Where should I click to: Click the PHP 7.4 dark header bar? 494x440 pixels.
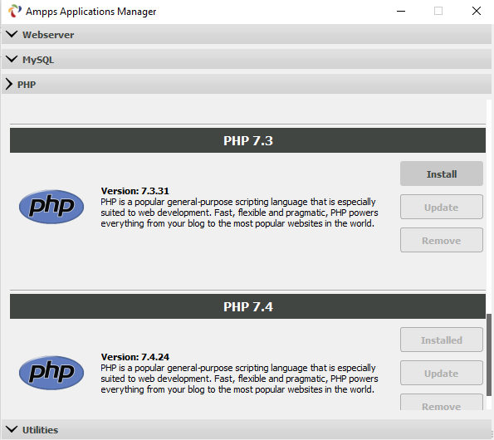coord(247,306)
